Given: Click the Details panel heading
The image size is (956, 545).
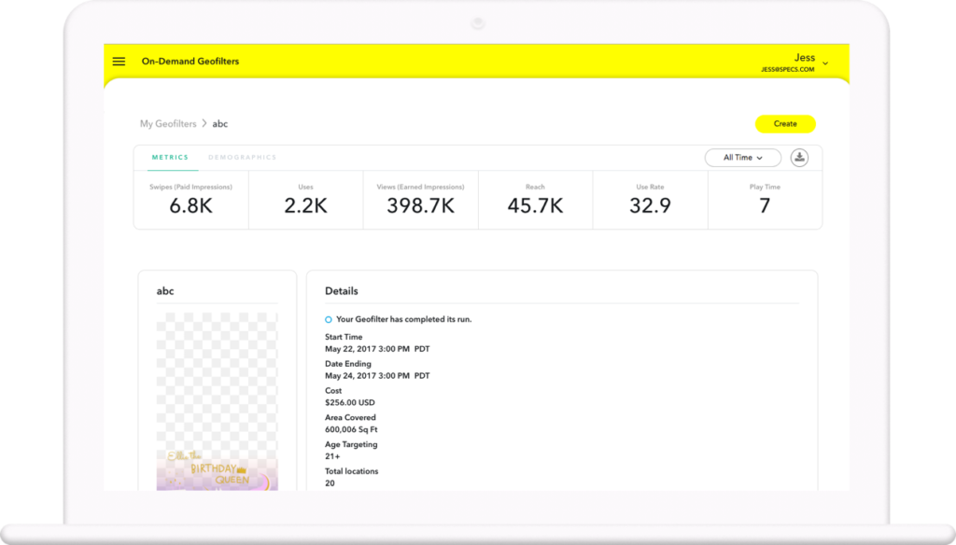Looking at the screenshot, I should (344, 291).
